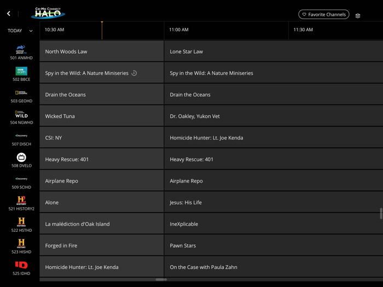Screen dimensions: 383x287
Task: Open the Co-Mo Connect HALO logo
Action: pos(48,13)
